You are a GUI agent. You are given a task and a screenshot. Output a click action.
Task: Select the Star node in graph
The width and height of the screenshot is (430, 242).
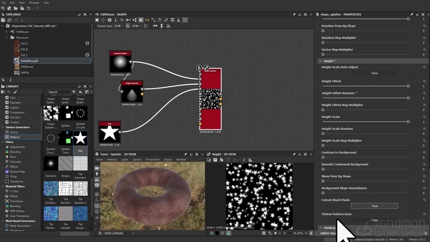point(109,132)
